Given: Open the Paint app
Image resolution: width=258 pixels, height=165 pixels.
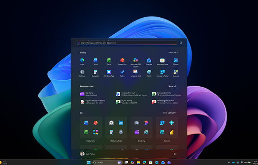Looking at the screenshot, I should [149, 72].
